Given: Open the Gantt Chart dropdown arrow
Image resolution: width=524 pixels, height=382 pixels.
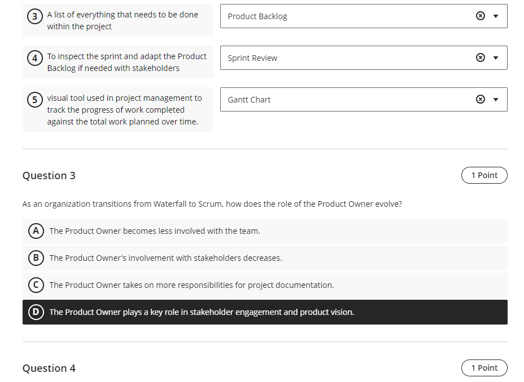Looking at the screenshot, I should (496, 99).
